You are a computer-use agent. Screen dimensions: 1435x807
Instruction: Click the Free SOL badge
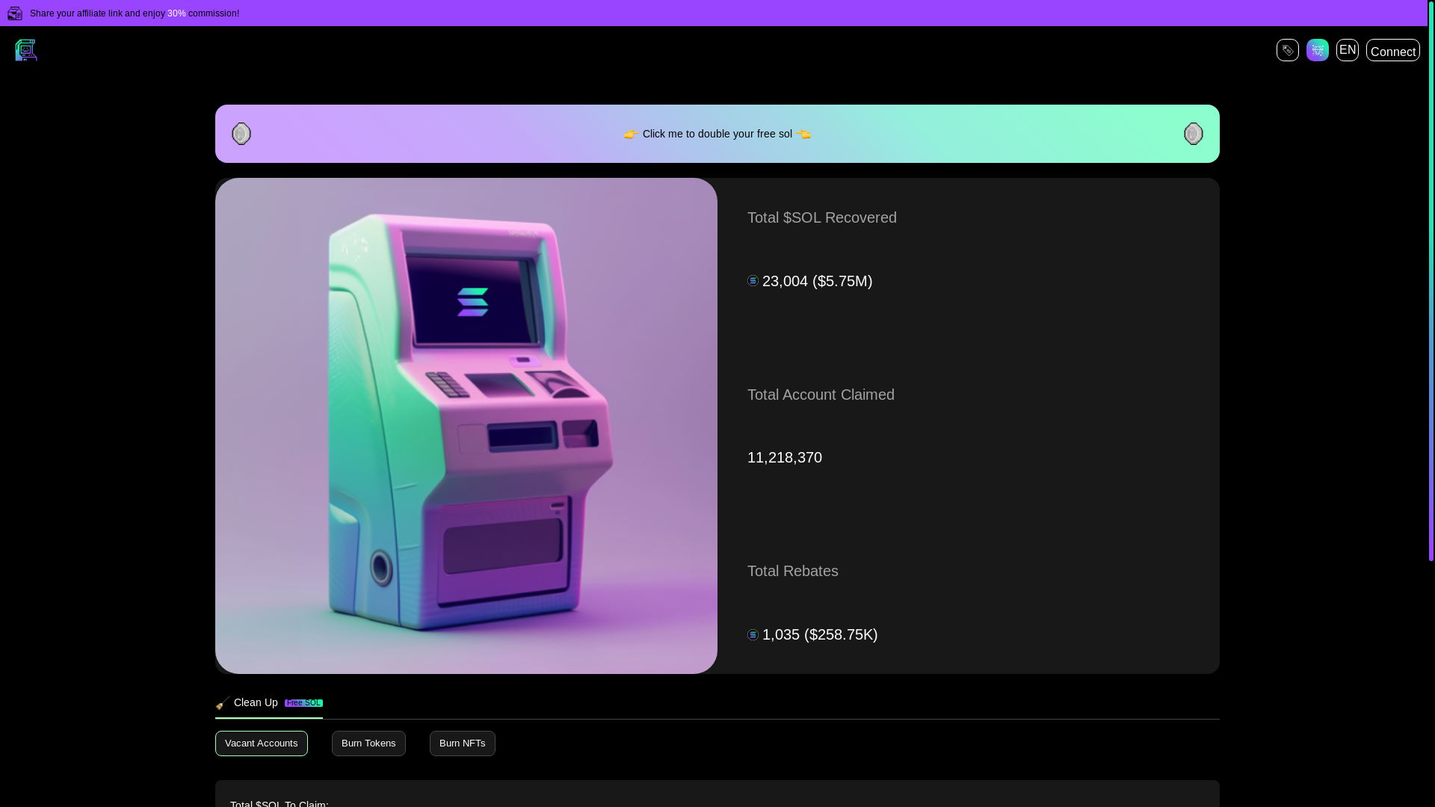(x=303, y=703)
